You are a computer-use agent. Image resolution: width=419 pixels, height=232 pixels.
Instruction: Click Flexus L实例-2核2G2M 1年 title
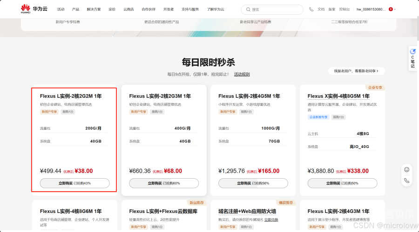coord(71,96)
